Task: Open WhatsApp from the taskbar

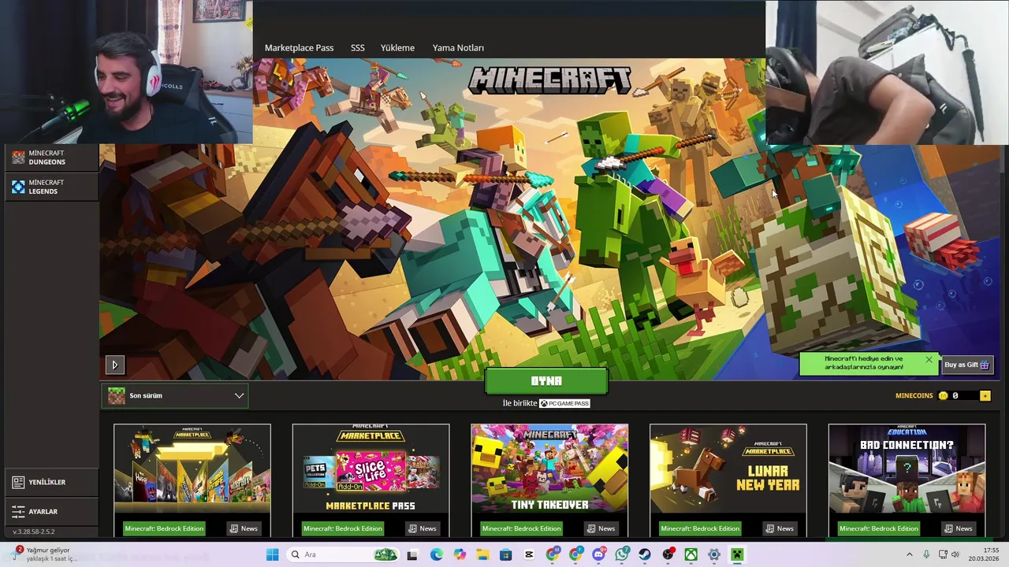Action: pyautogui.click(x=622, y=555)
